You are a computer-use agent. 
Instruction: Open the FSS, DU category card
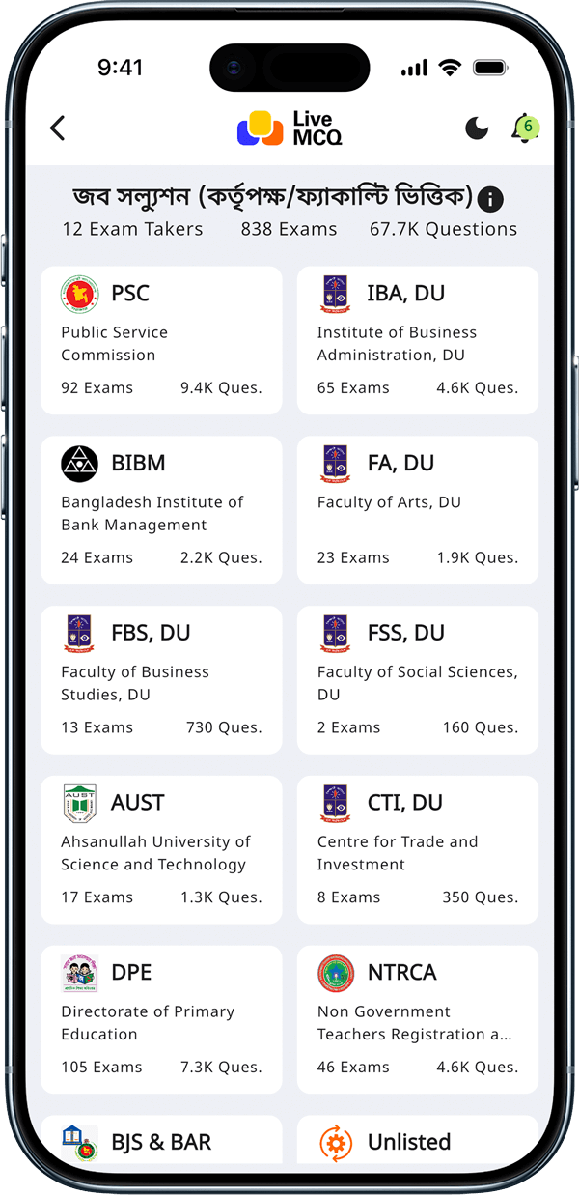tap(417, 679)
